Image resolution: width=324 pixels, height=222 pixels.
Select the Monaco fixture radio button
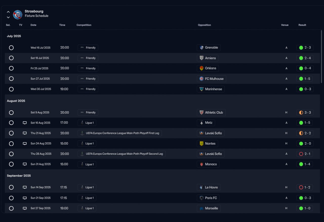tap(11, 164)
